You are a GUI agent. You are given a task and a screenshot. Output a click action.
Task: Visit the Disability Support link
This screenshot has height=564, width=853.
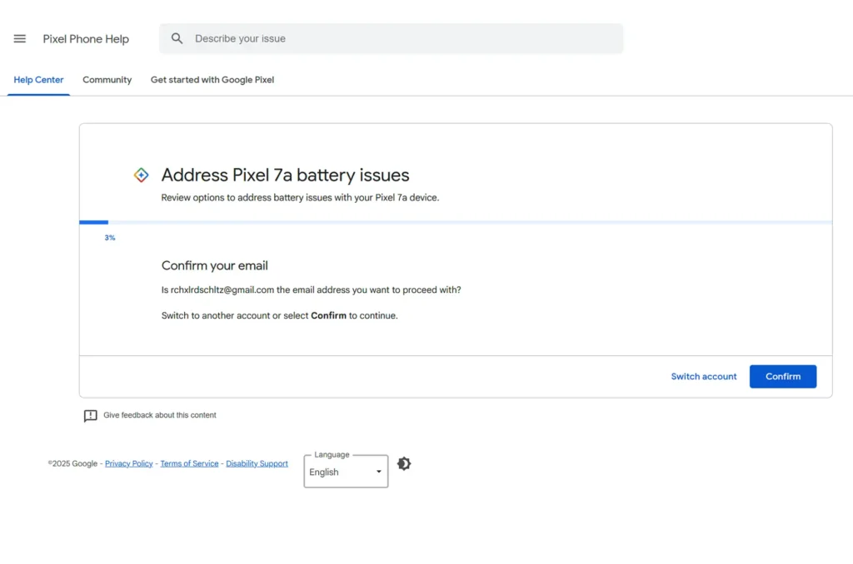click(257, 464)
